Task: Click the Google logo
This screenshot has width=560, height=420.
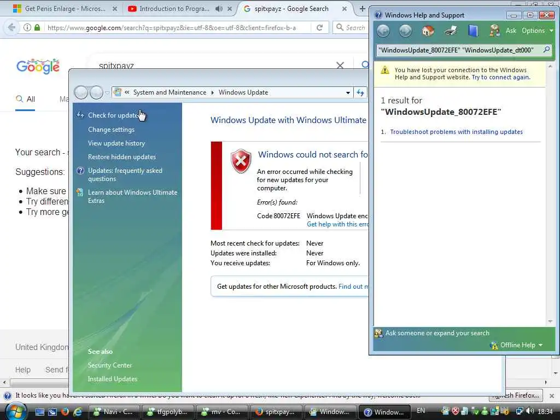Action: [38, 66]
